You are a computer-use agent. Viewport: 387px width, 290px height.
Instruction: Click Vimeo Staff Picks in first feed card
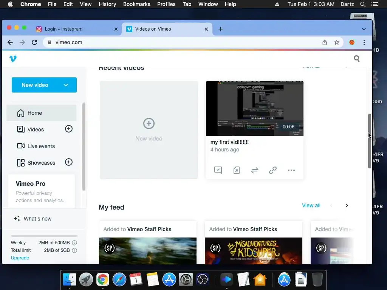click(x=149, y=229)
